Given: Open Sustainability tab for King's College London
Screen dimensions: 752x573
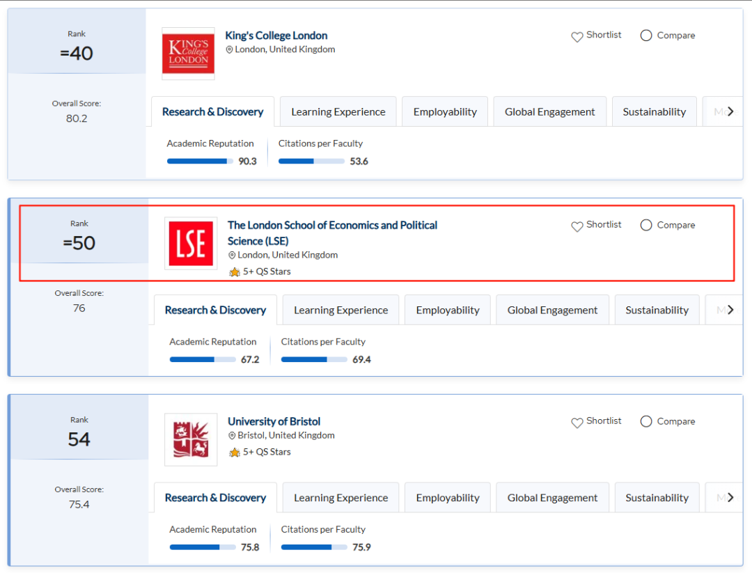Looking at the screenshot, I should pyautogui.click(x=654, y=111).
